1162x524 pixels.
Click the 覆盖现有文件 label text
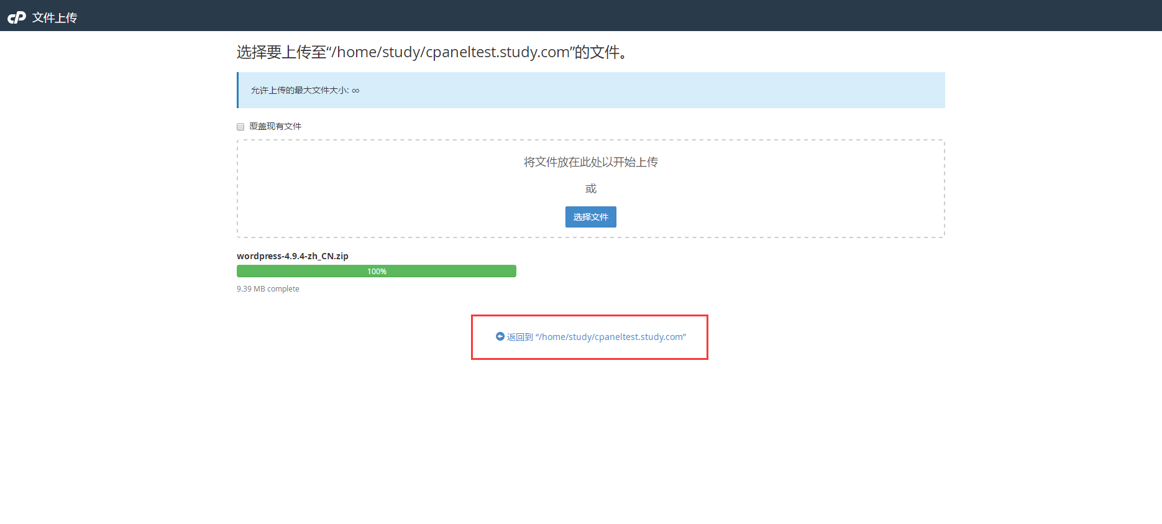(275, 126)
